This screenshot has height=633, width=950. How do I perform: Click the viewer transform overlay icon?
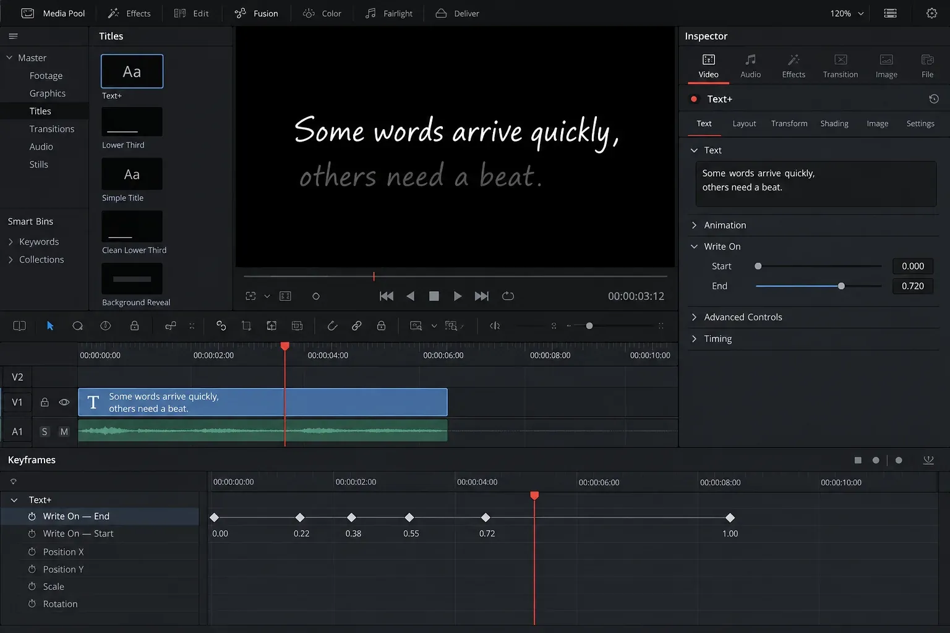[x=250, y=296]
